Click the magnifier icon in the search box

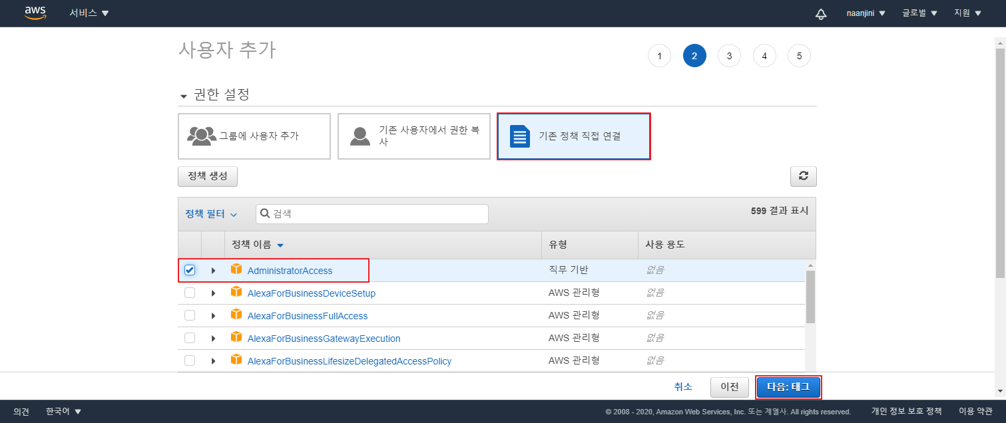coord(265,213)
